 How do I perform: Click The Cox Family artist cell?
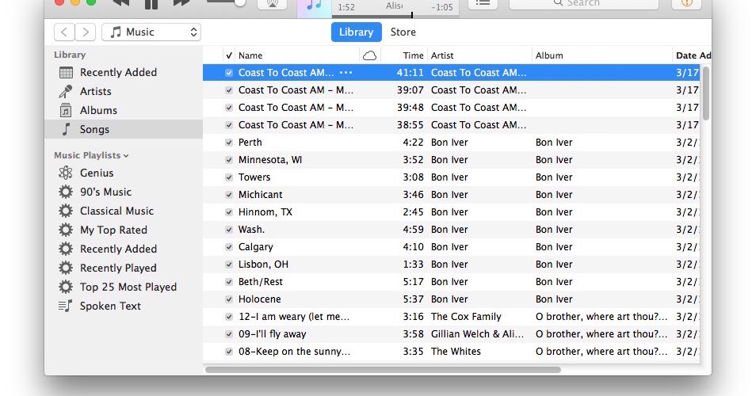(466, 317)
